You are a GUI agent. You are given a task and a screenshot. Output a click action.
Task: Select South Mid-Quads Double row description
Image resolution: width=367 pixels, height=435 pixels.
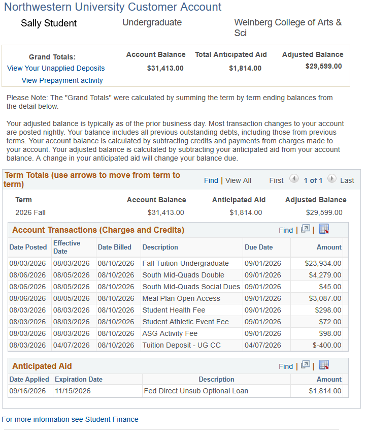[183, 275]
